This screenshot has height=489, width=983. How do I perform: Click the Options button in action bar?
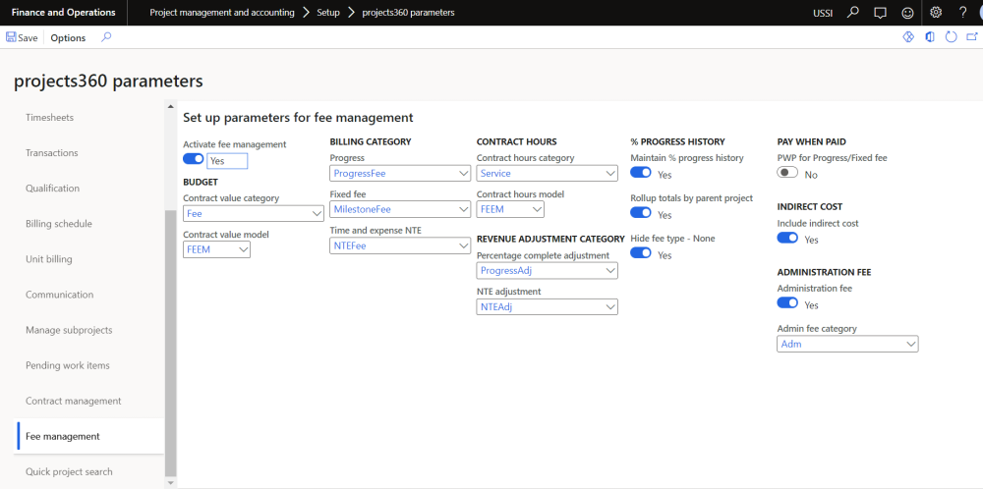68,37
